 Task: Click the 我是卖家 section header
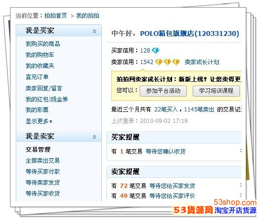point(59,137)
